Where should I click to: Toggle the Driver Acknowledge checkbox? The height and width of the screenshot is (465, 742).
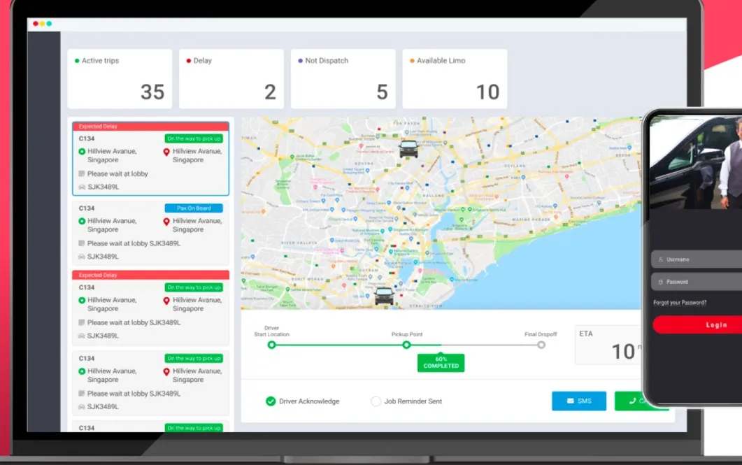coord(271,401)
